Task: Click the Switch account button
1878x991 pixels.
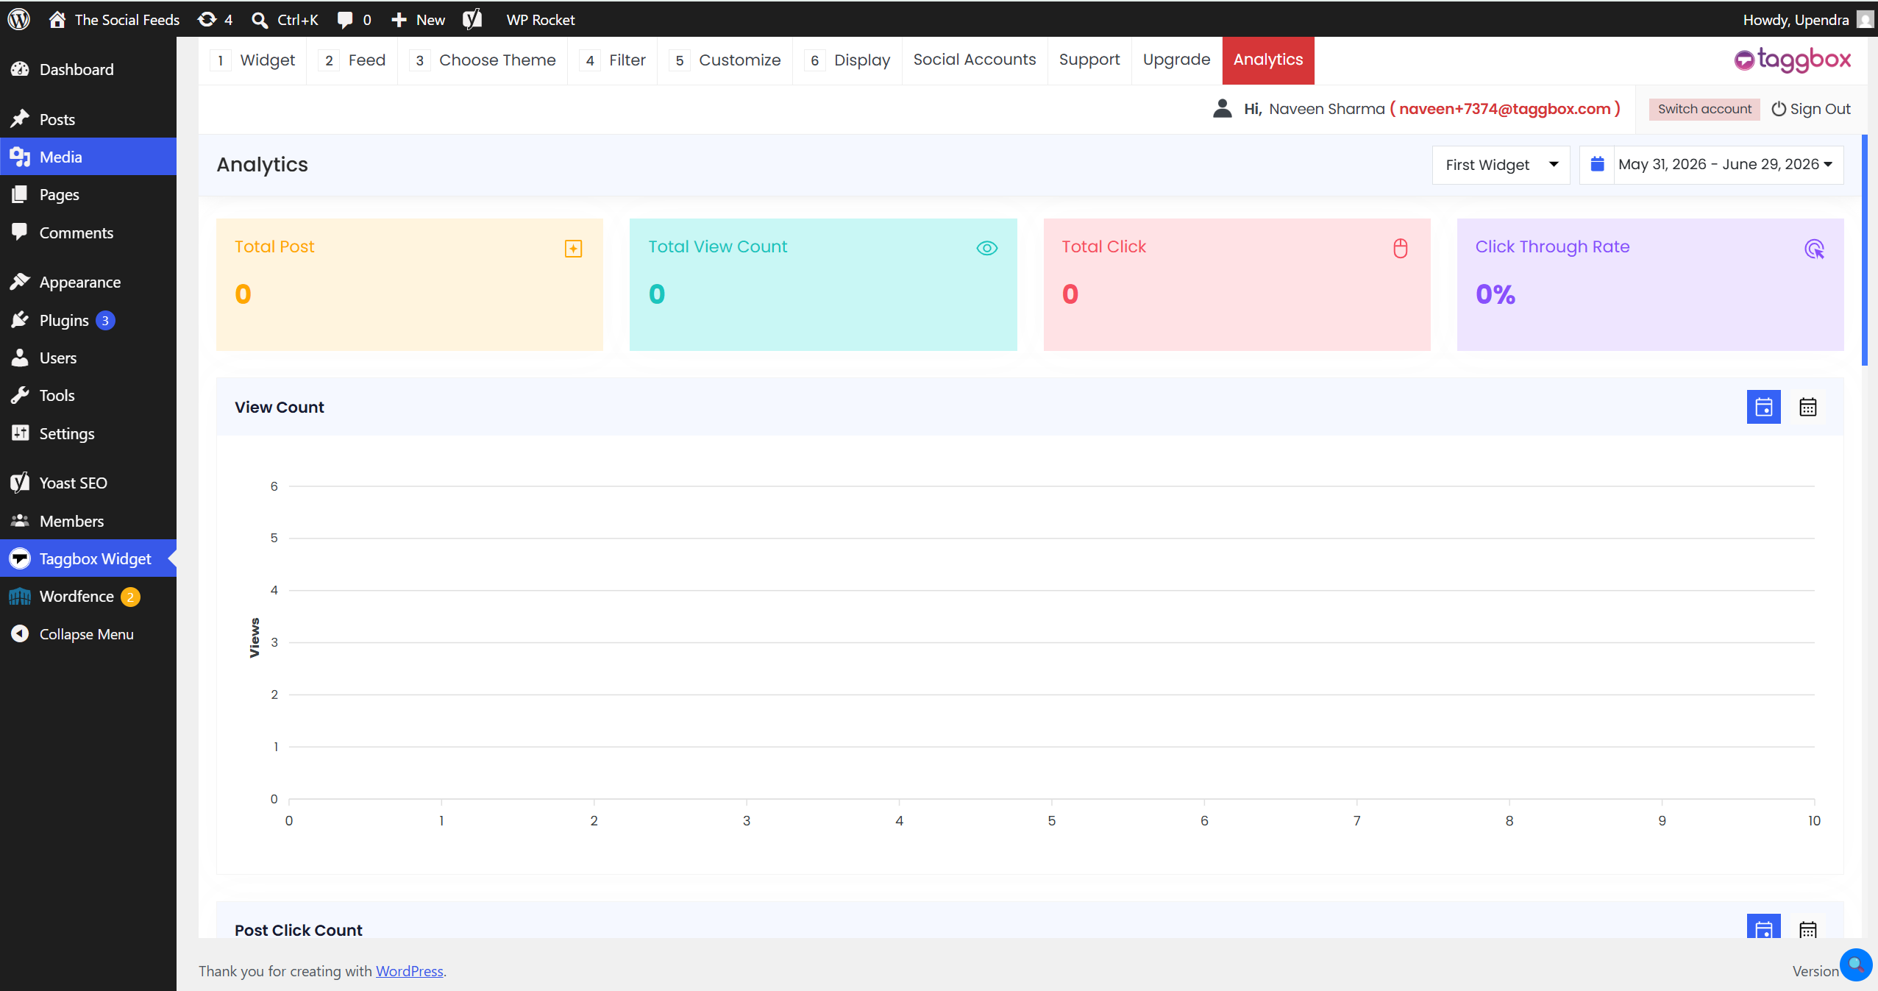Action: [1704, 109]
